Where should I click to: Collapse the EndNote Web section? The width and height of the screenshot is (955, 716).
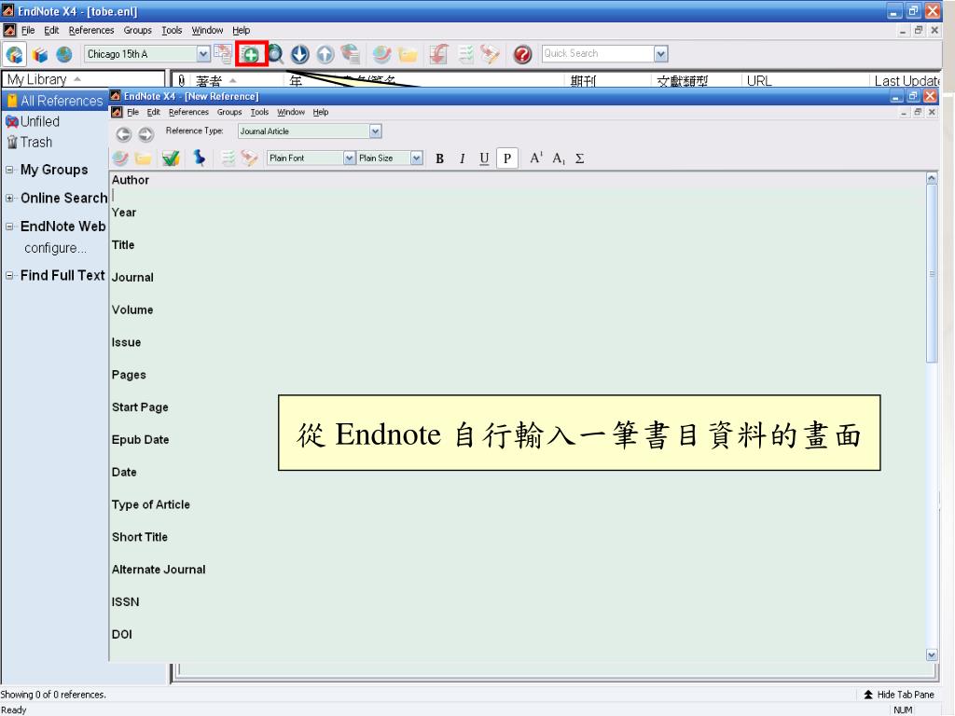tap(9, 227)
